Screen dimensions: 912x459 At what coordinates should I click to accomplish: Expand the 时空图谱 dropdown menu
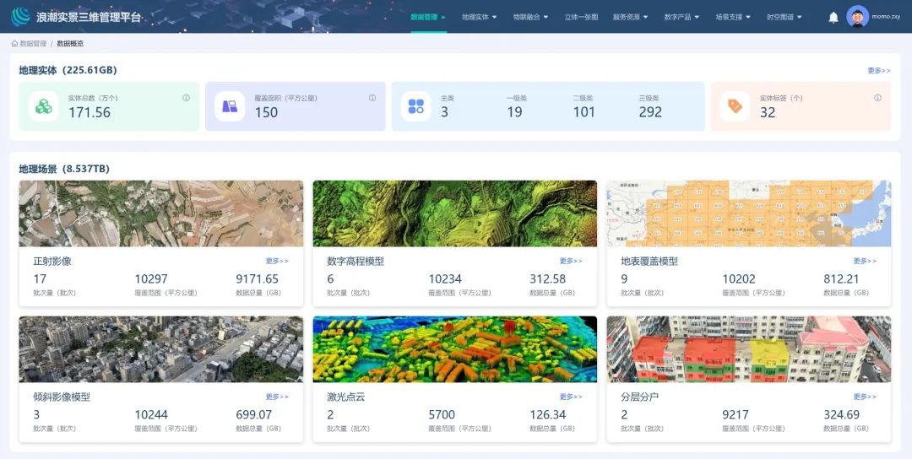784,17
